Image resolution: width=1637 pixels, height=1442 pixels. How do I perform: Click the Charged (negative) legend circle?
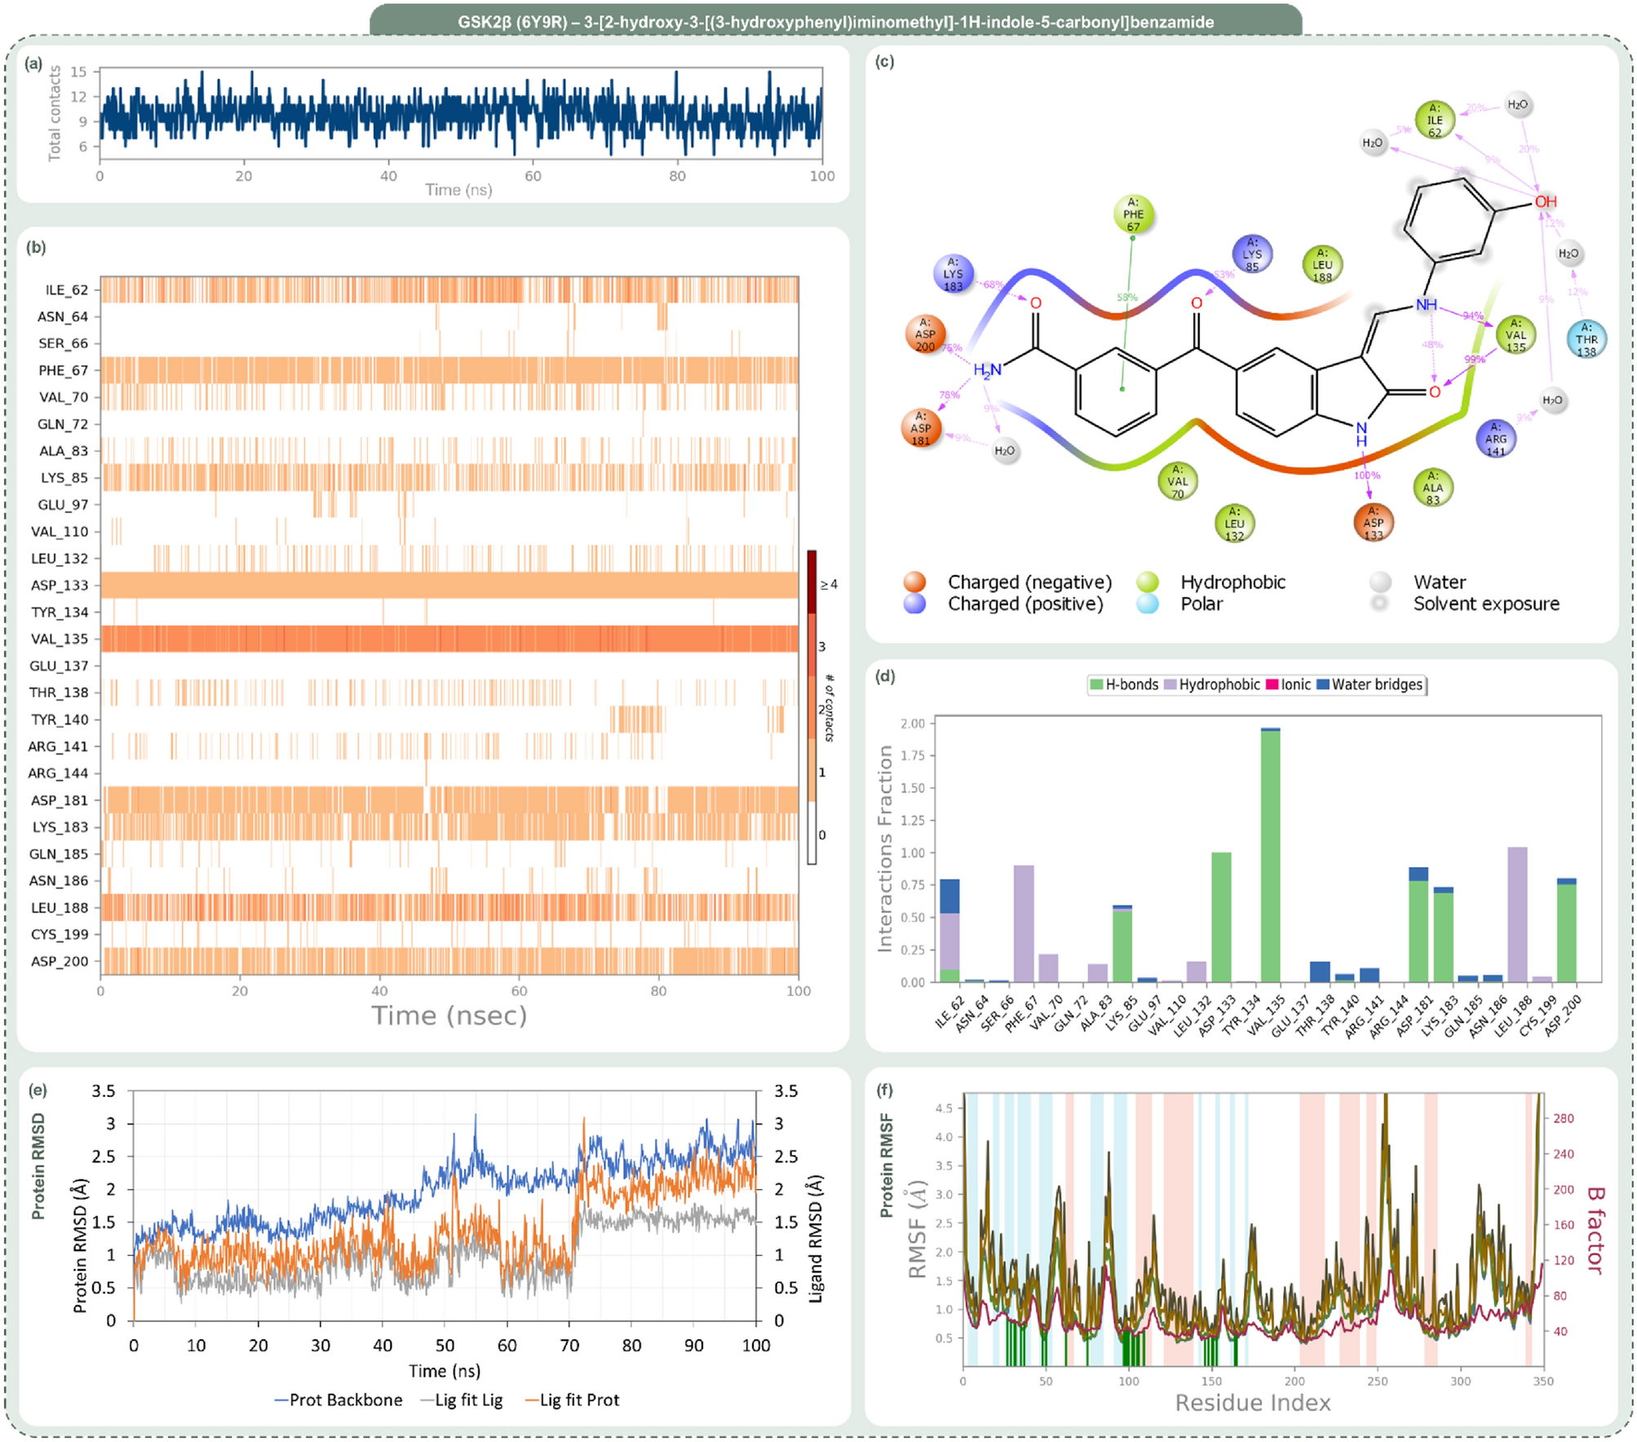point(914,582)
